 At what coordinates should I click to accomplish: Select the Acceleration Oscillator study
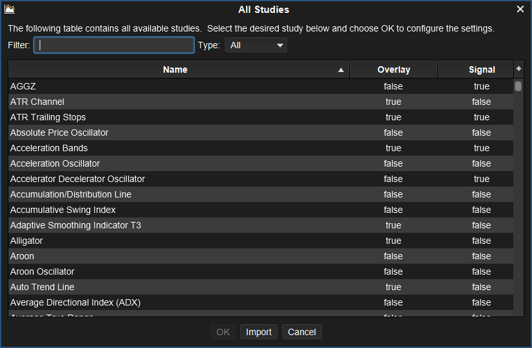261,163
